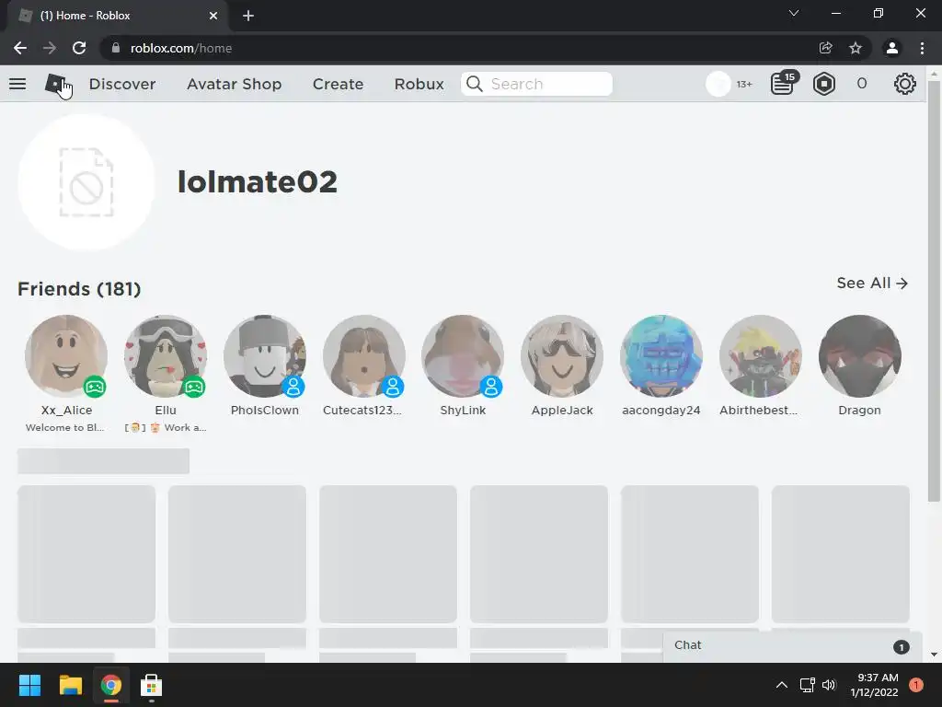This screenshot has width=942, height=707.
Task: Open the Create menu item
Action: (x=338, y=84)
